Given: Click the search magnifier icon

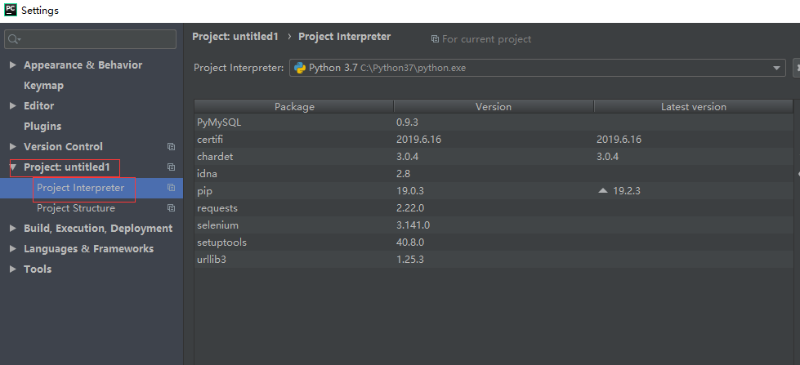Looking at the screenshot, I should (x=14, y=39).
